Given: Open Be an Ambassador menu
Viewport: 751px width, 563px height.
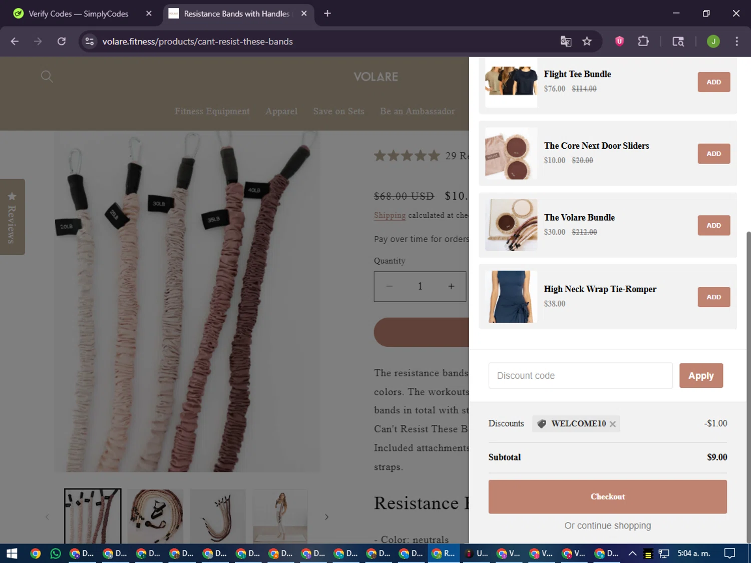Looking at the screenshot, I should [x=417, y=111].
